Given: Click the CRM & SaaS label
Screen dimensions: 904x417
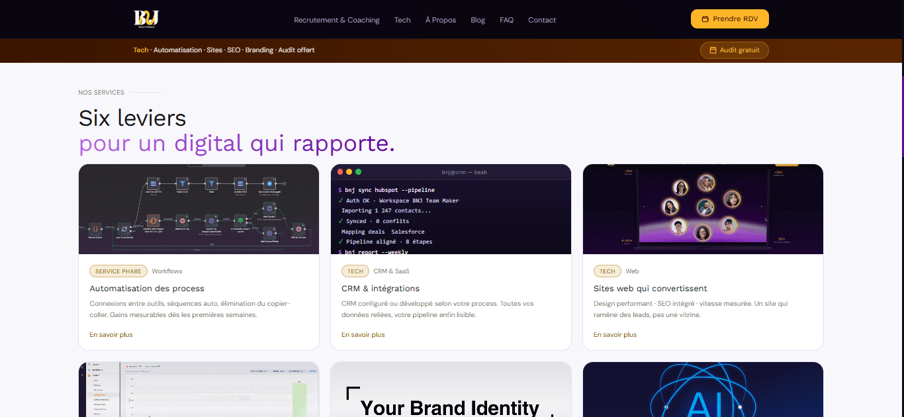Looking at the screenshot, I should pyautogui.click(x=392, y=271).
